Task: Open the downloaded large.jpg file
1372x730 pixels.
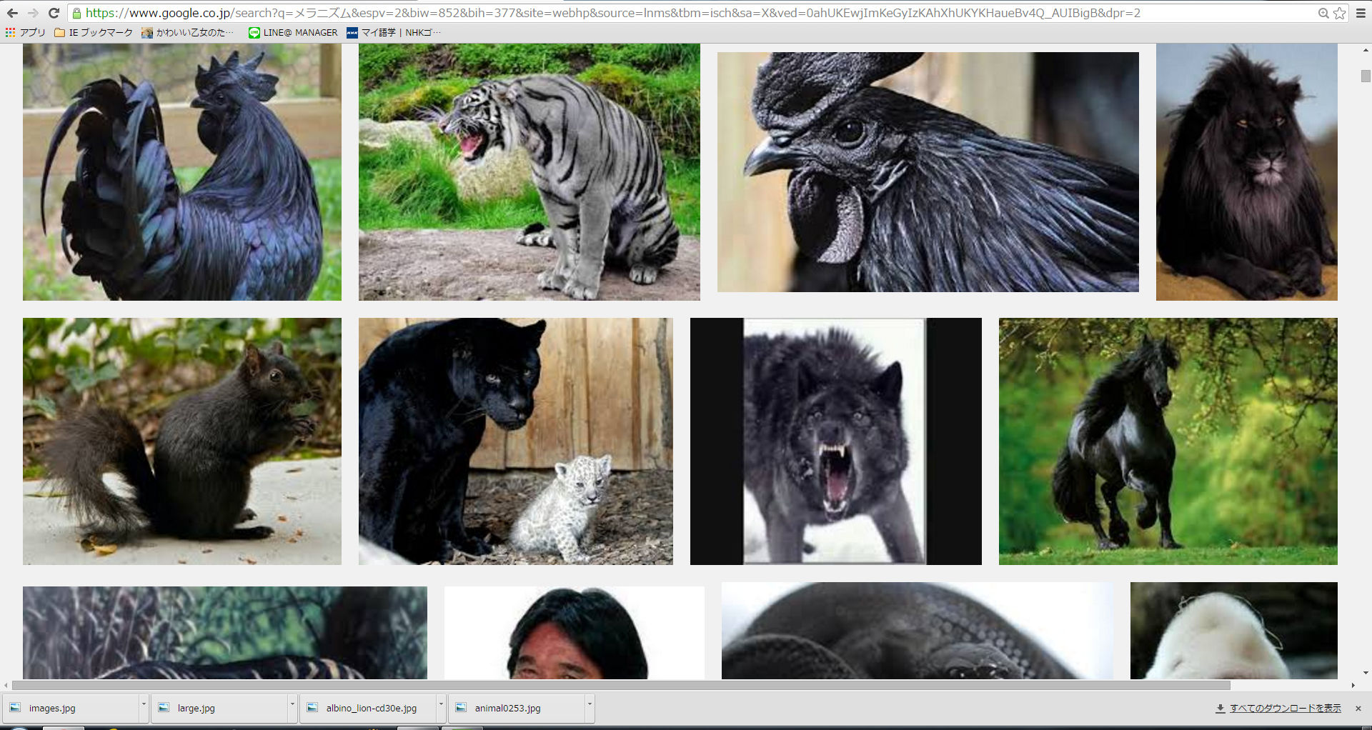Action: [220, 708]
